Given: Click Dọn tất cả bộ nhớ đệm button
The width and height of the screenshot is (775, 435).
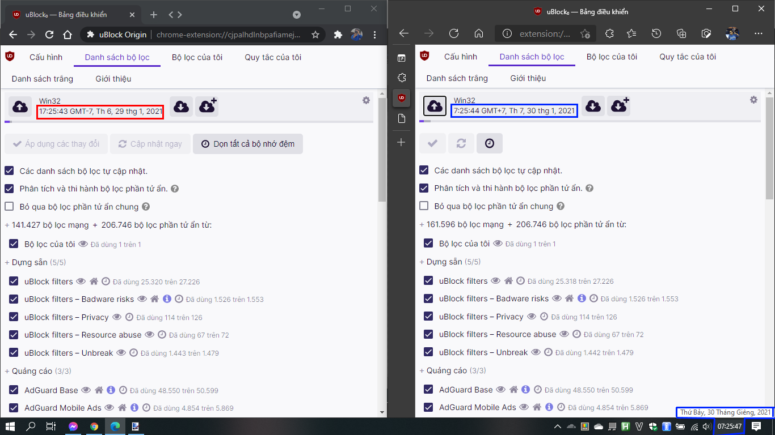Looking at the screenshot, I should point(248,144).
